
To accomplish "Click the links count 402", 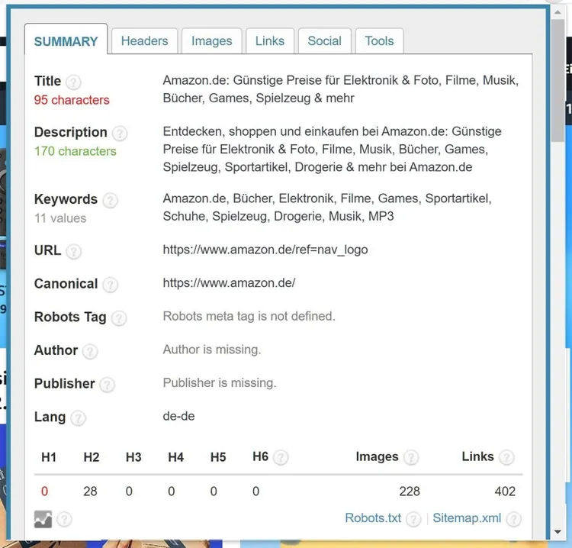I will pos(505,492).
